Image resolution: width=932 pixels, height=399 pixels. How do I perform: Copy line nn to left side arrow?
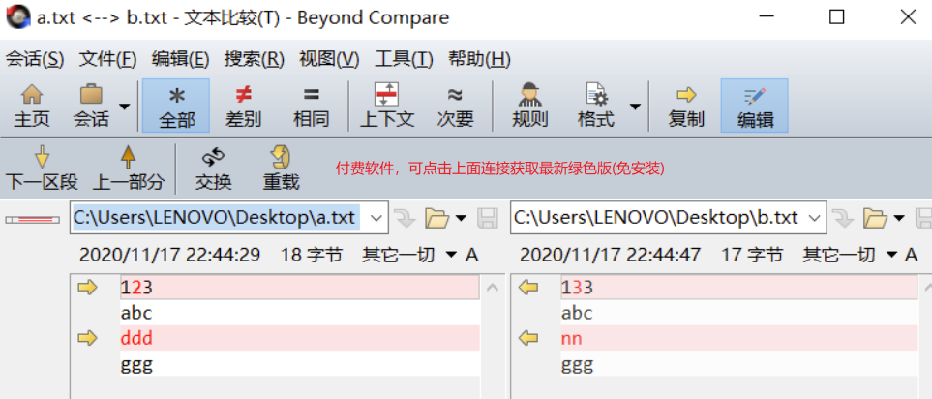coord(528,338)
